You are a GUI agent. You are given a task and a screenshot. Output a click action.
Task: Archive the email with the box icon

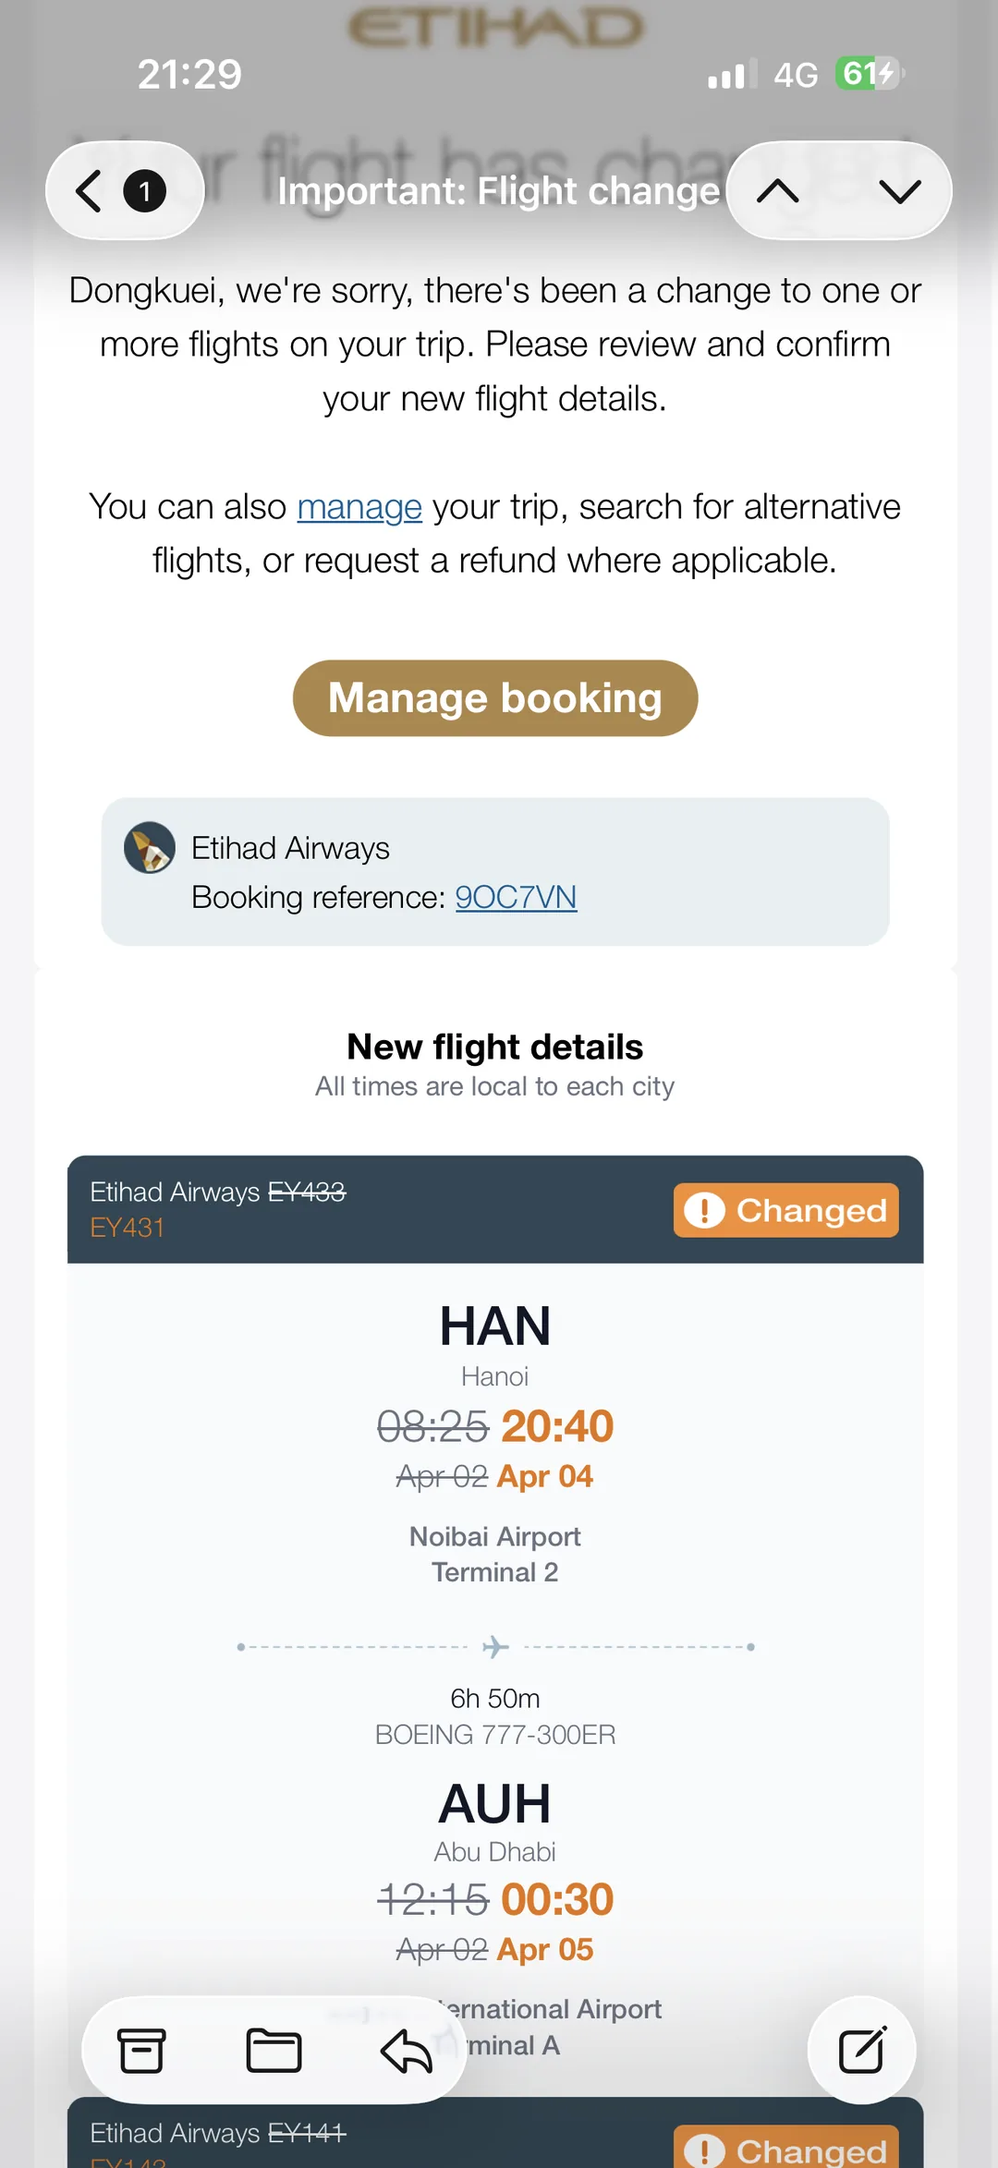141,2051
